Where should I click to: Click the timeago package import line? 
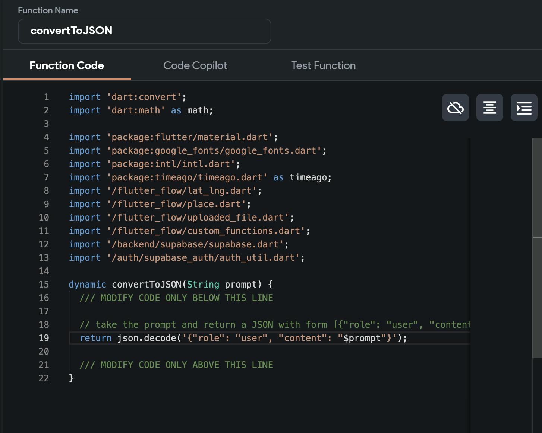tap(200, 177)
